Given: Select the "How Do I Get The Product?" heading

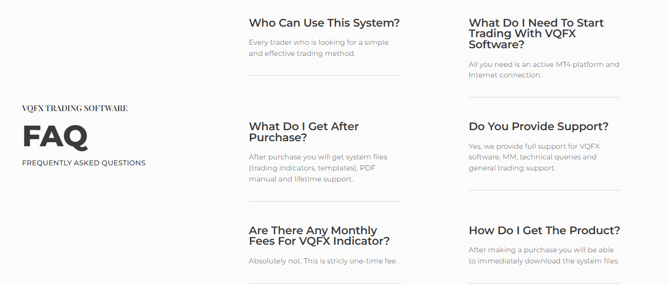Looking at the screenshot, I should click(544, 231).
